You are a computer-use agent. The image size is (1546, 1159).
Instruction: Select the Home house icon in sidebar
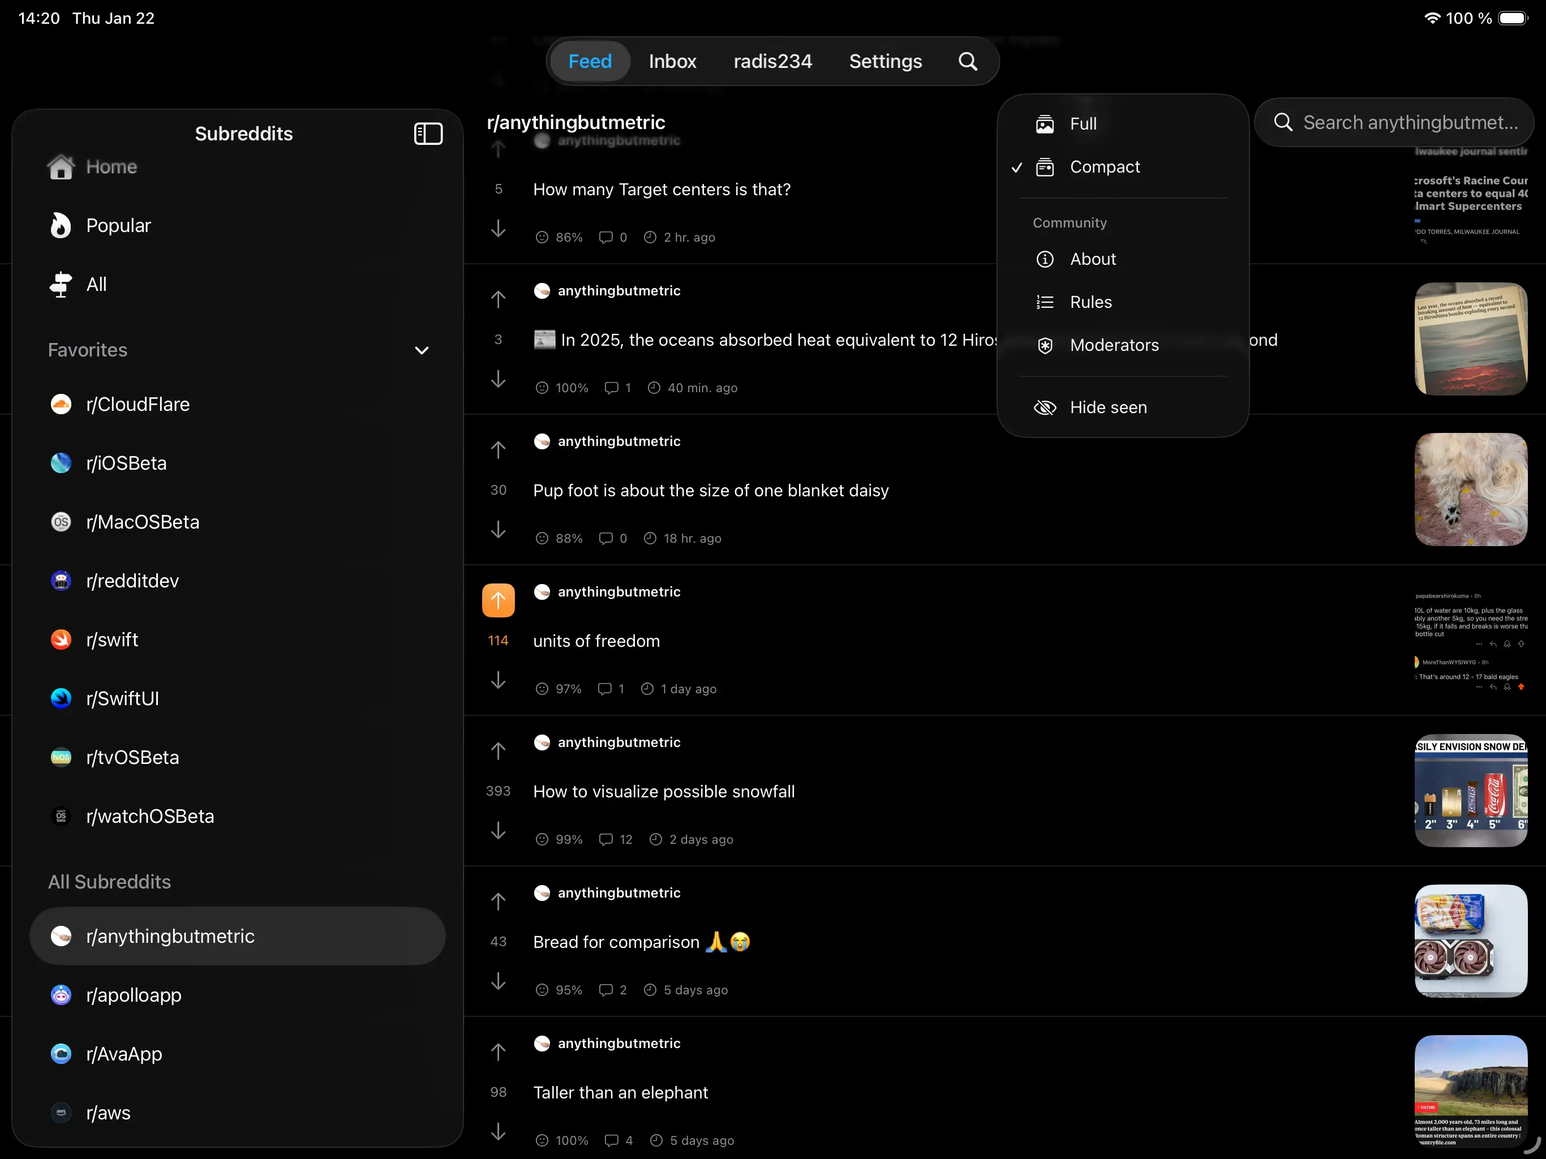click(x=61, y=167)
